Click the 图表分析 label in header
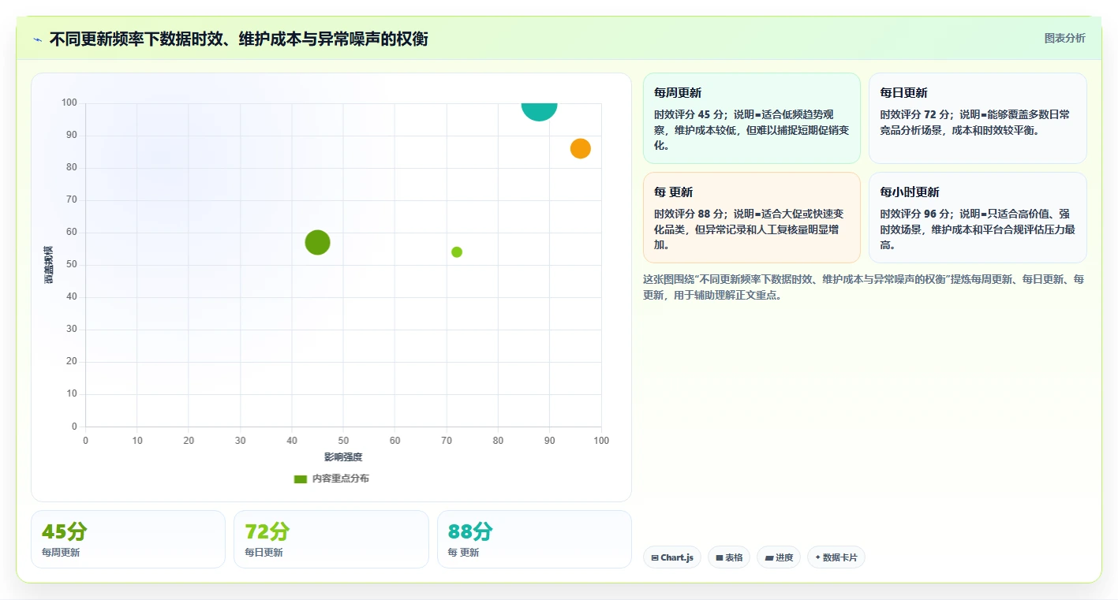1118x600 pixels. [x=1064, y=38]
